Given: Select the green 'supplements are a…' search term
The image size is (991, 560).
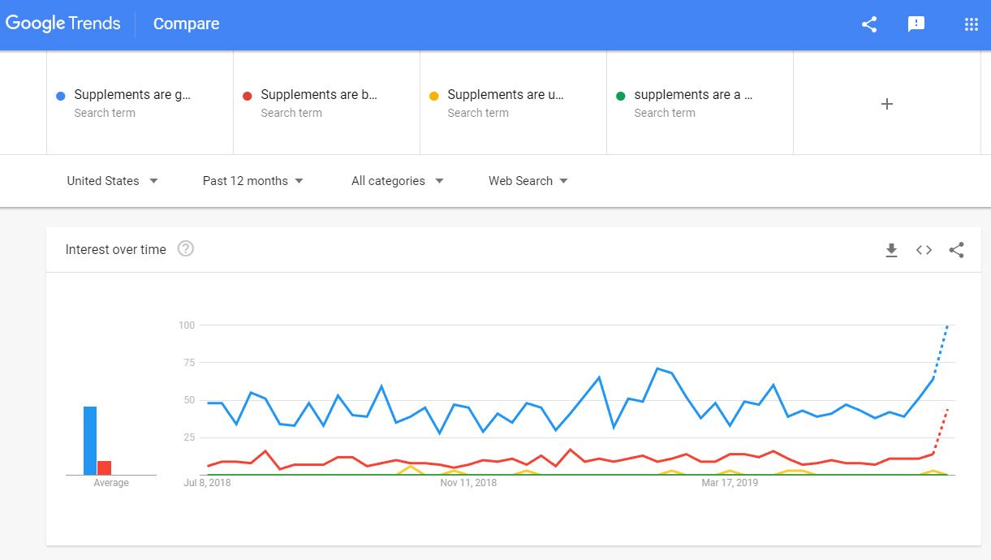Looking at the screenshot, I should (700, 103).
